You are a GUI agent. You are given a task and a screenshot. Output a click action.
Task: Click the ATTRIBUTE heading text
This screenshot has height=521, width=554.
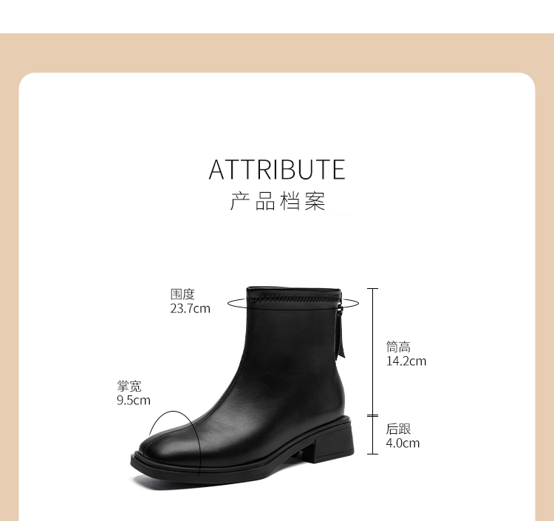click(x=277, y=170)
